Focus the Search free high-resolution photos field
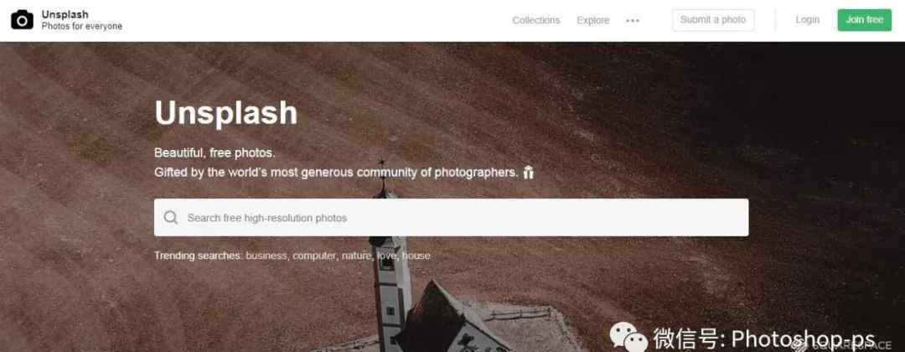The width and height of the screenshot is (905, 352). point(452,218)
